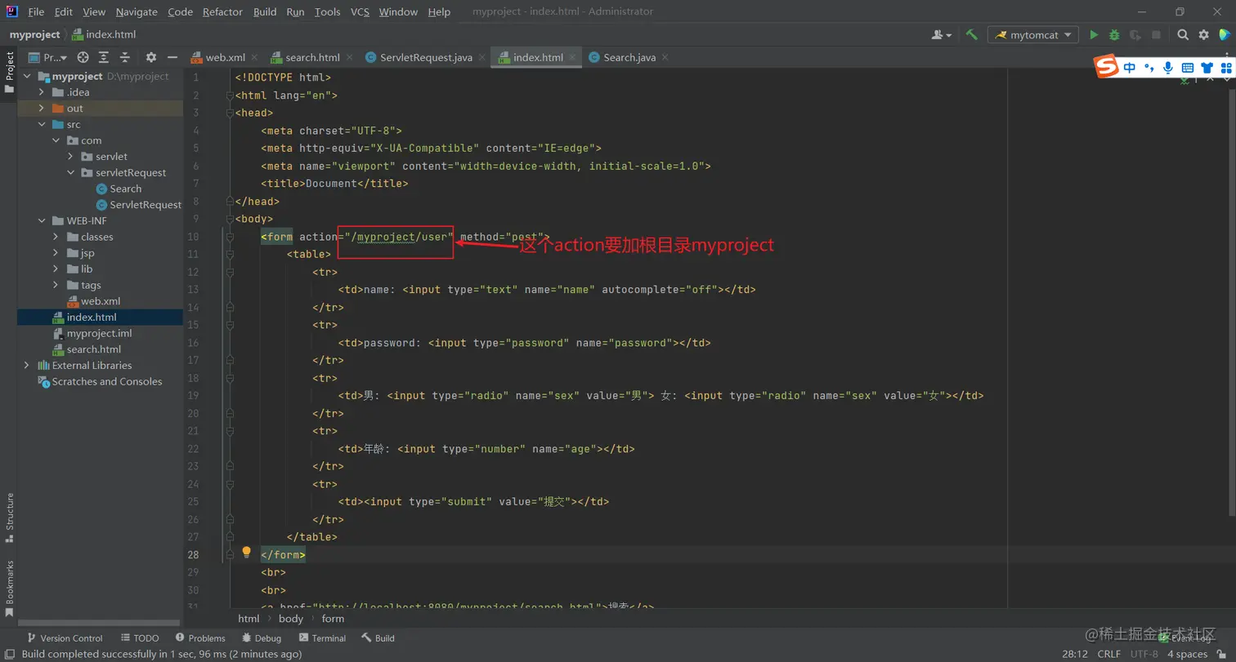Image resolution: width=1236 pixels, height=662 pixels.
Task: Click the CRLF line separator status item
Action: tap(1108, 654)
